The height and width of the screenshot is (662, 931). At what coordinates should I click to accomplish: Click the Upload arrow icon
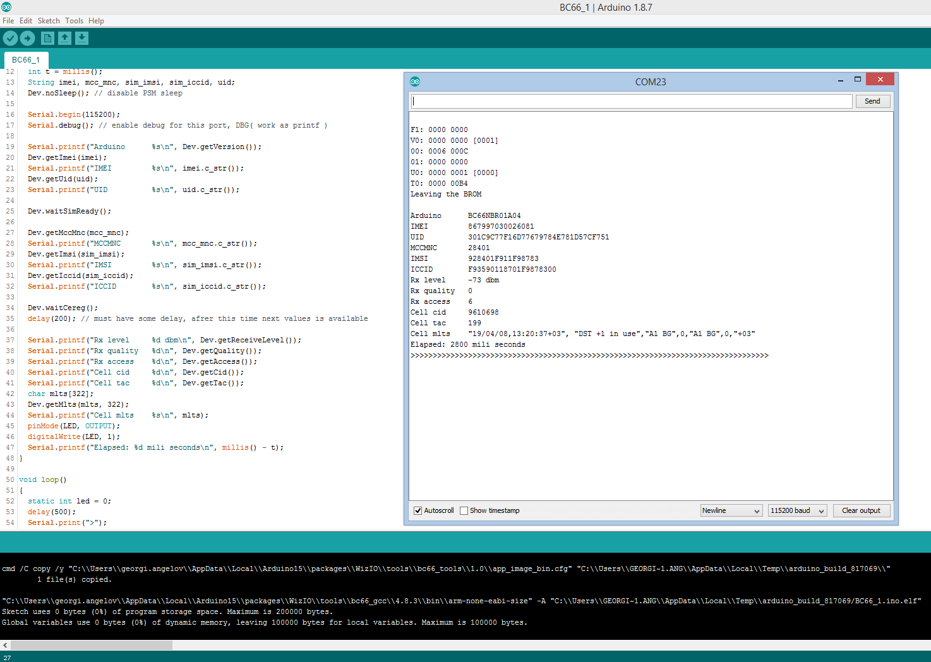point(27,39)
